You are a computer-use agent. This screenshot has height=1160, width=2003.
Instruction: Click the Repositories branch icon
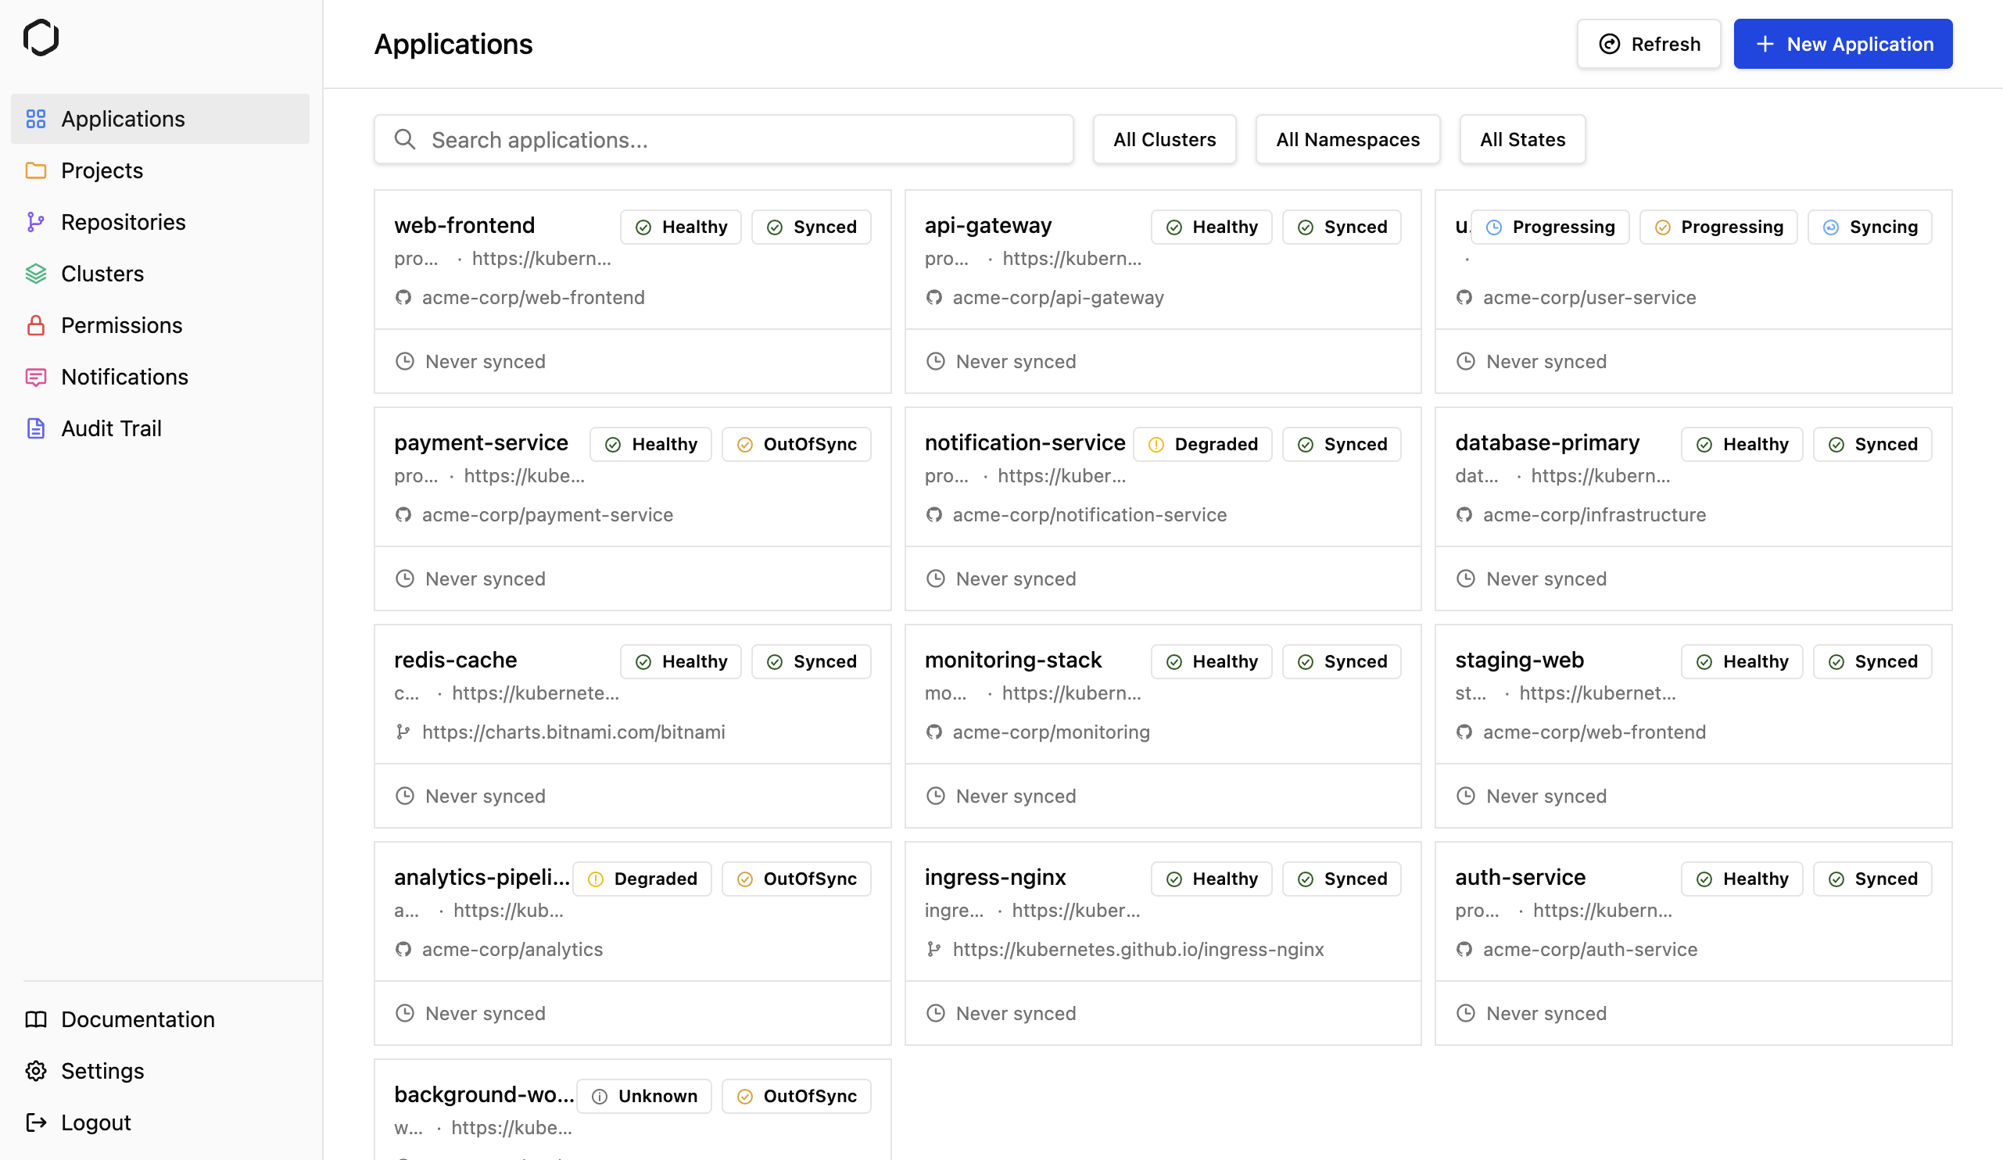coord(36,223)
